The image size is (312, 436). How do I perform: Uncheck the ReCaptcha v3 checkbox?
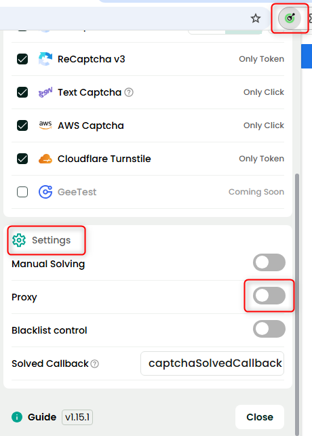pos(22,59)
